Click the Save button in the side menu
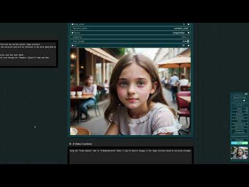Screen dimensions: 249x187 (x=240, y=109)
